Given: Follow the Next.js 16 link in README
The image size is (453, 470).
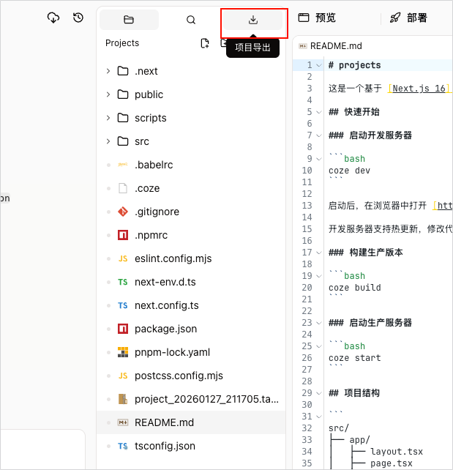Looking at the screenshot, I should click(x=419, y=89).
